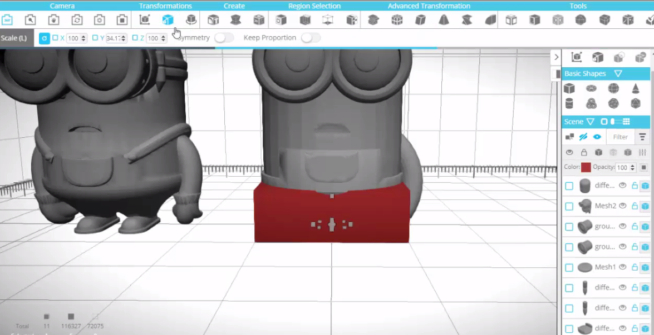Activate the camera pan hand tool
Image resolution: width=654 pixels, height=335 pixels.
53,19
